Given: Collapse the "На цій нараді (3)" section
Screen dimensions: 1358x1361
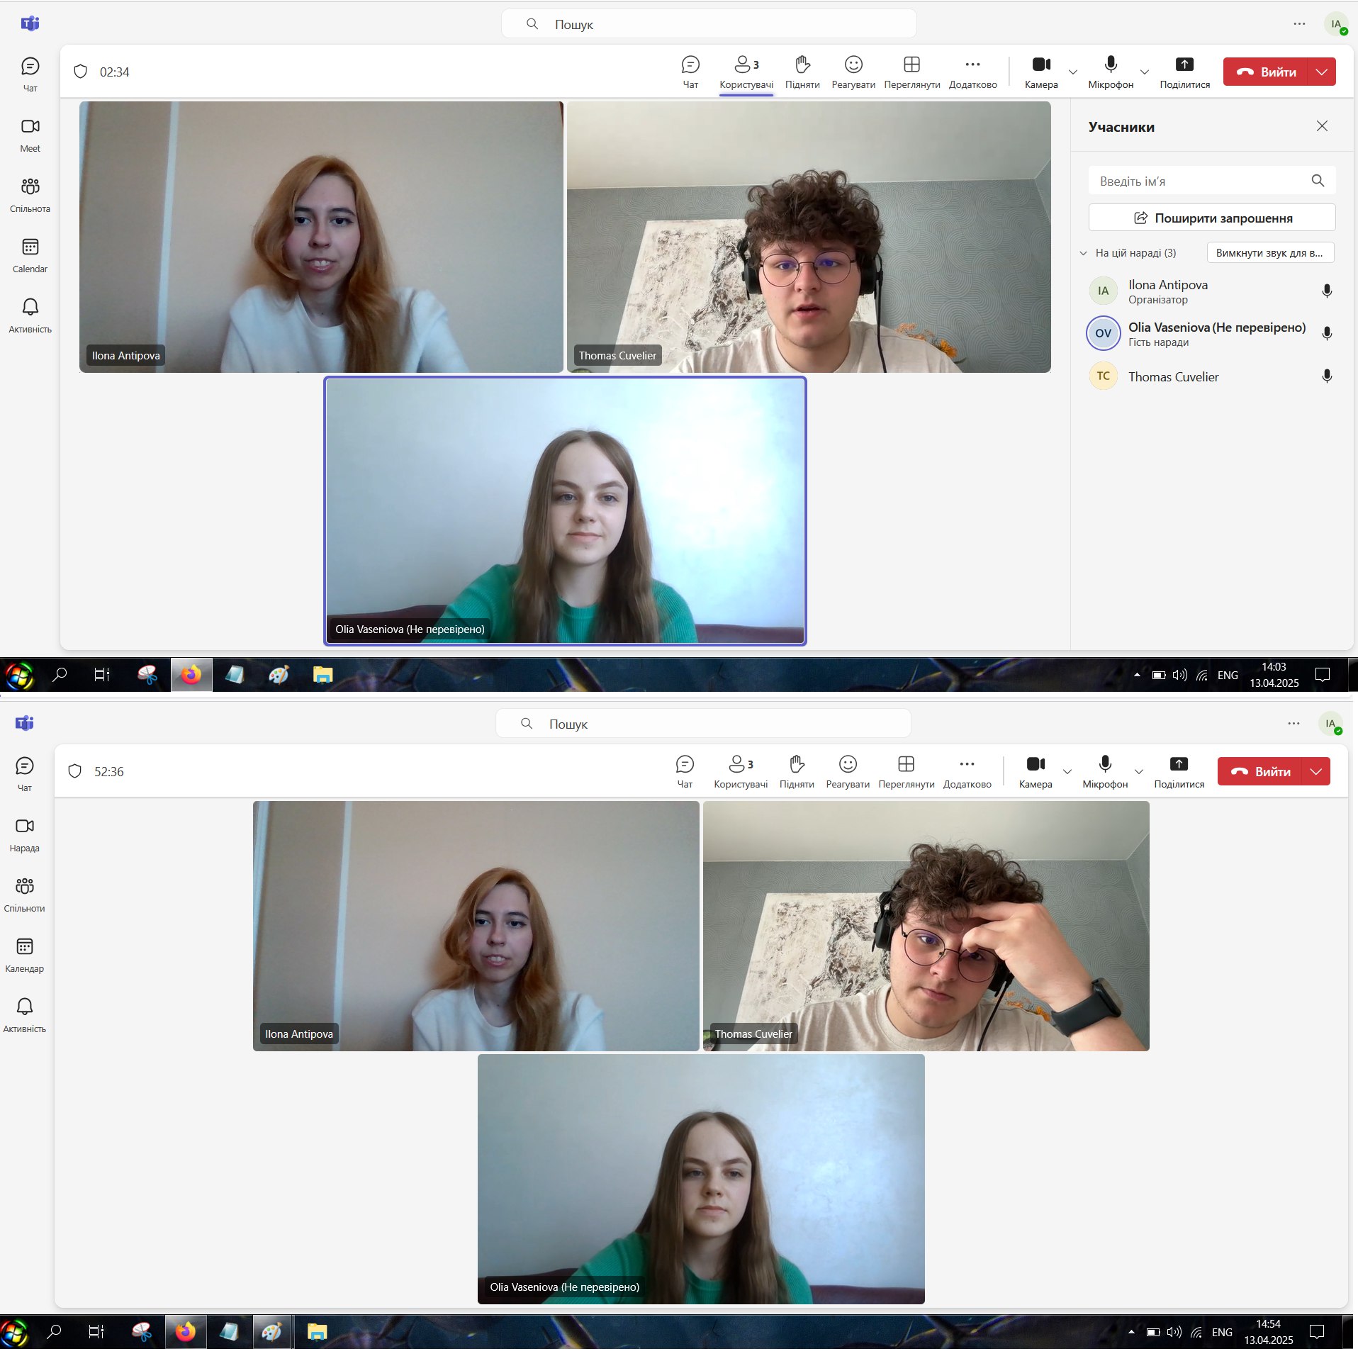Looking at the screenshot, I should pyautogui.click(x=1083, y=253).
